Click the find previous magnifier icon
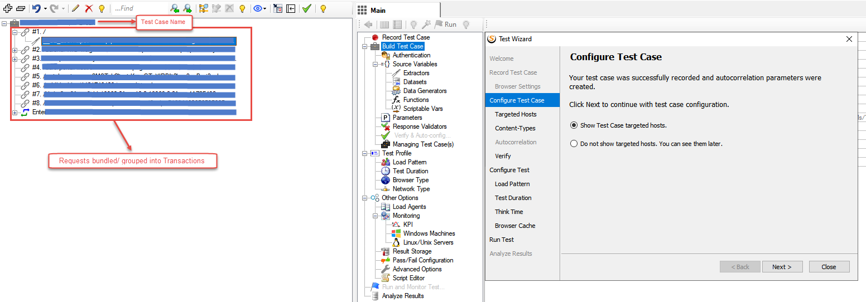This screenshot has width=866, height=302. coord(175,8)
